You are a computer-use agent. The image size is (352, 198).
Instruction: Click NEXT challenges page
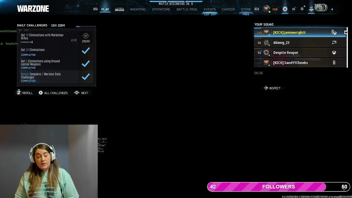[81, 93]
